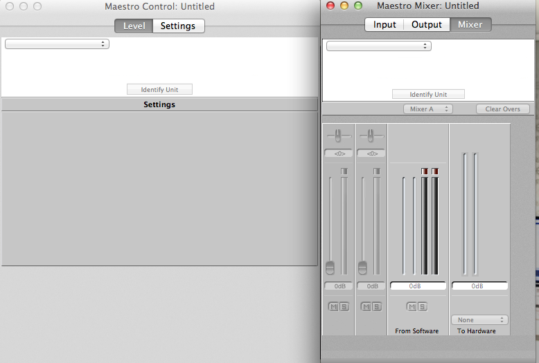Click right red From Software over indicator
The width and height of the screenshot is (539, 363).
tap(435, 171)
